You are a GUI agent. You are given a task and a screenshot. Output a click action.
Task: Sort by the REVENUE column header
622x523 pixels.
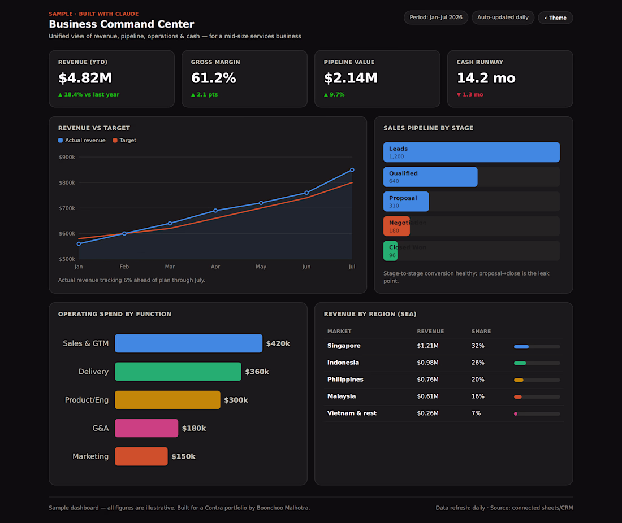(x=430, y=331)
